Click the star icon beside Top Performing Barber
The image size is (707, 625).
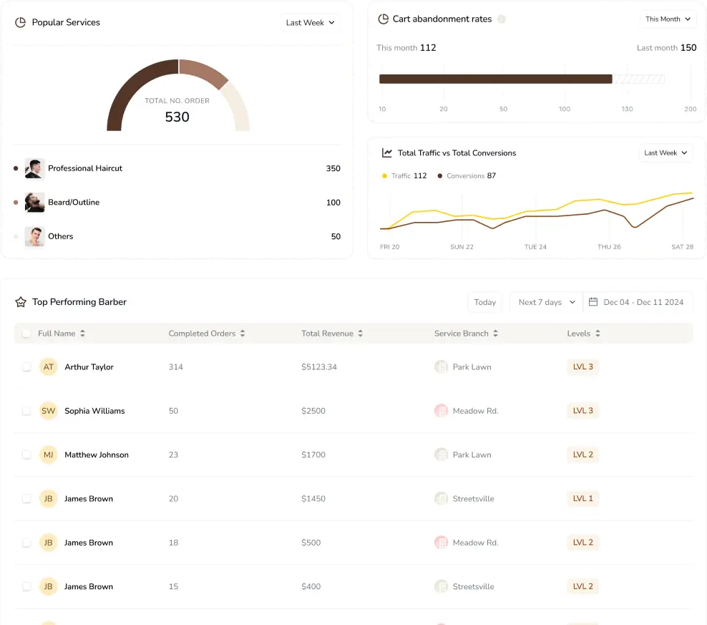(x=20, y=302)
